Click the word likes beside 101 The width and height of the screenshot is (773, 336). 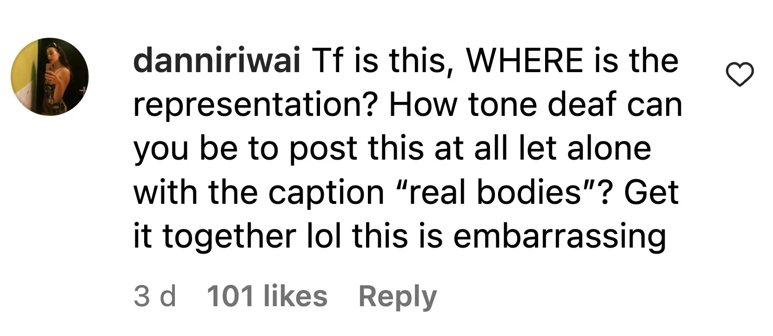point(295,296)
